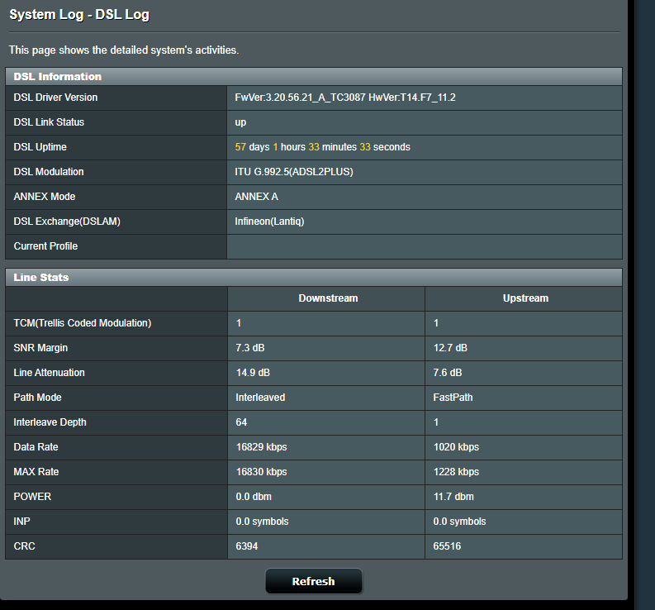Click the 'Current Profile' label
The height and width of the screenshot is (610, 655).
[x=46, y=246]
